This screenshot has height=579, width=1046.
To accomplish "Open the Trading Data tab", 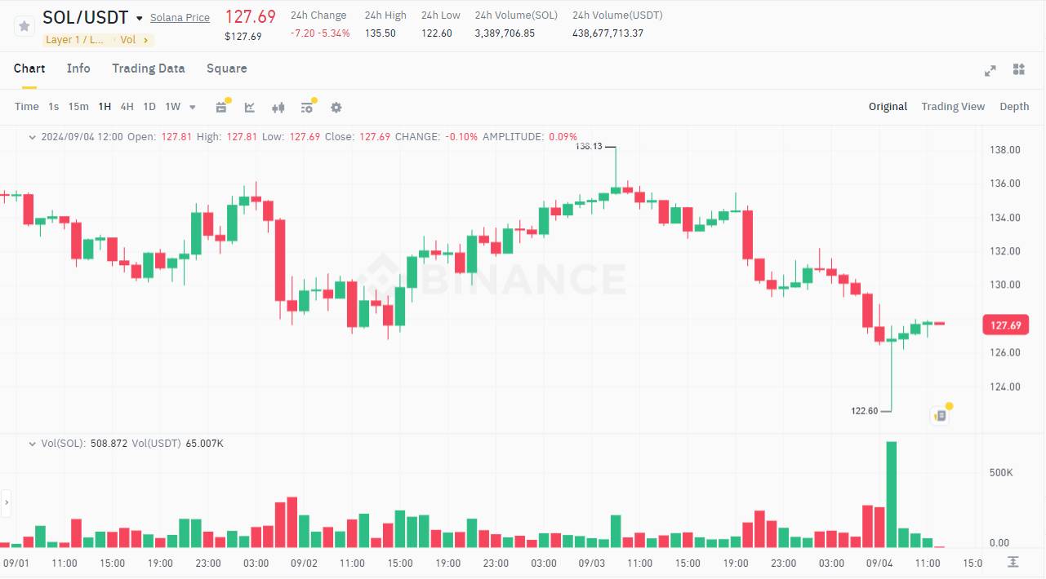I will [149, 69].
